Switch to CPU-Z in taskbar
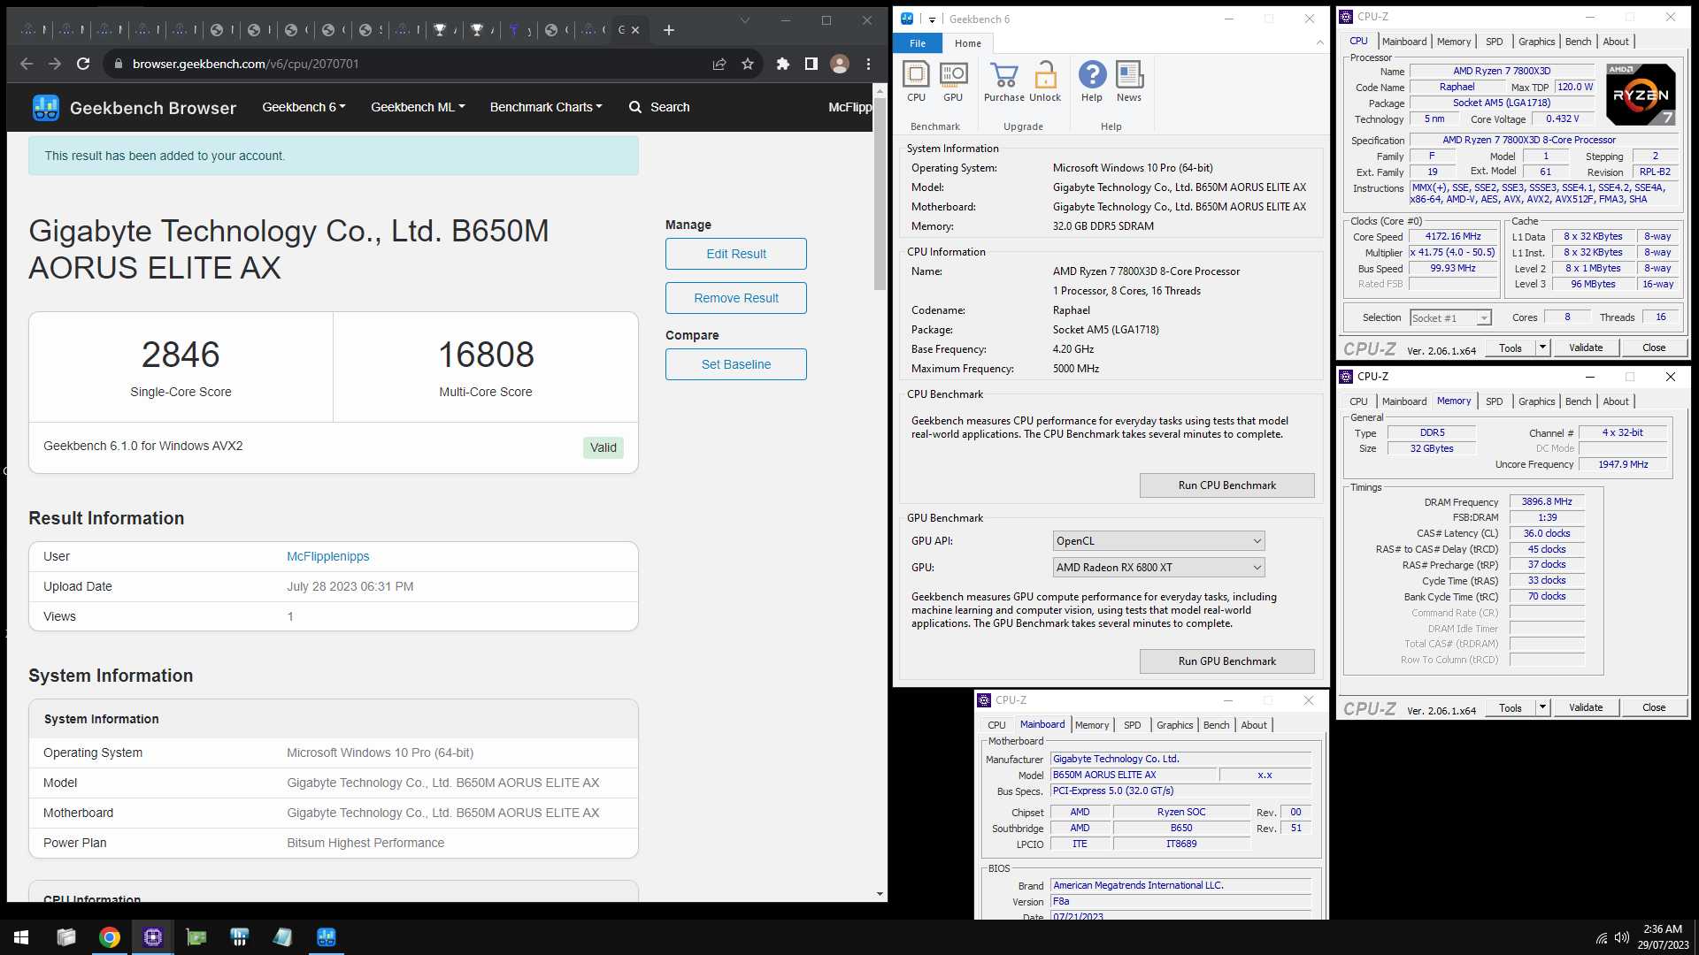 click(153, 937)
